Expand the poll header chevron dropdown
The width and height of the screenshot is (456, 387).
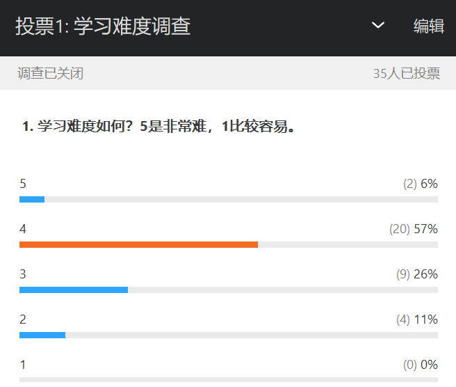tap(378, 26)
